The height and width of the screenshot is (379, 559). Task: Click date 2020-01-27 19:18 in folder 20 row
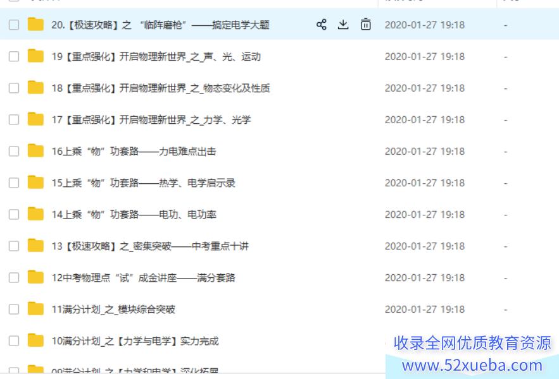tap(425, 25)
